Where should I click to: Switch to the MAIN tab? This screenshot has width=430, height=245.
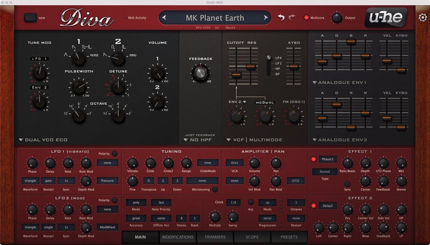(141, 237)
